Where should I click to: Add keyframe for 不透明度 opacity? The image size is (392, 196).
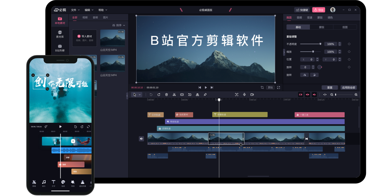point(349,44)
